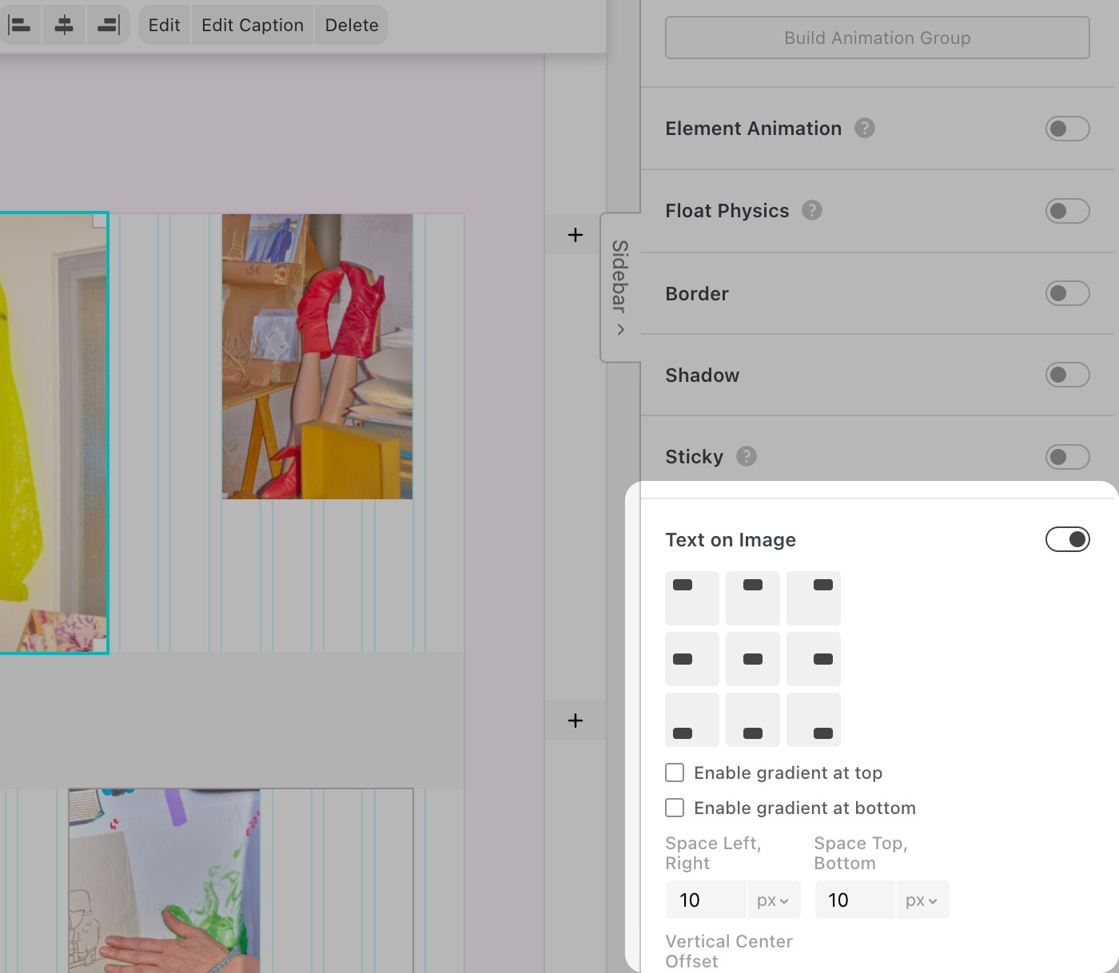Turn on Border toggle
Screen dimensions: 1119x973
coord(1067,293)
